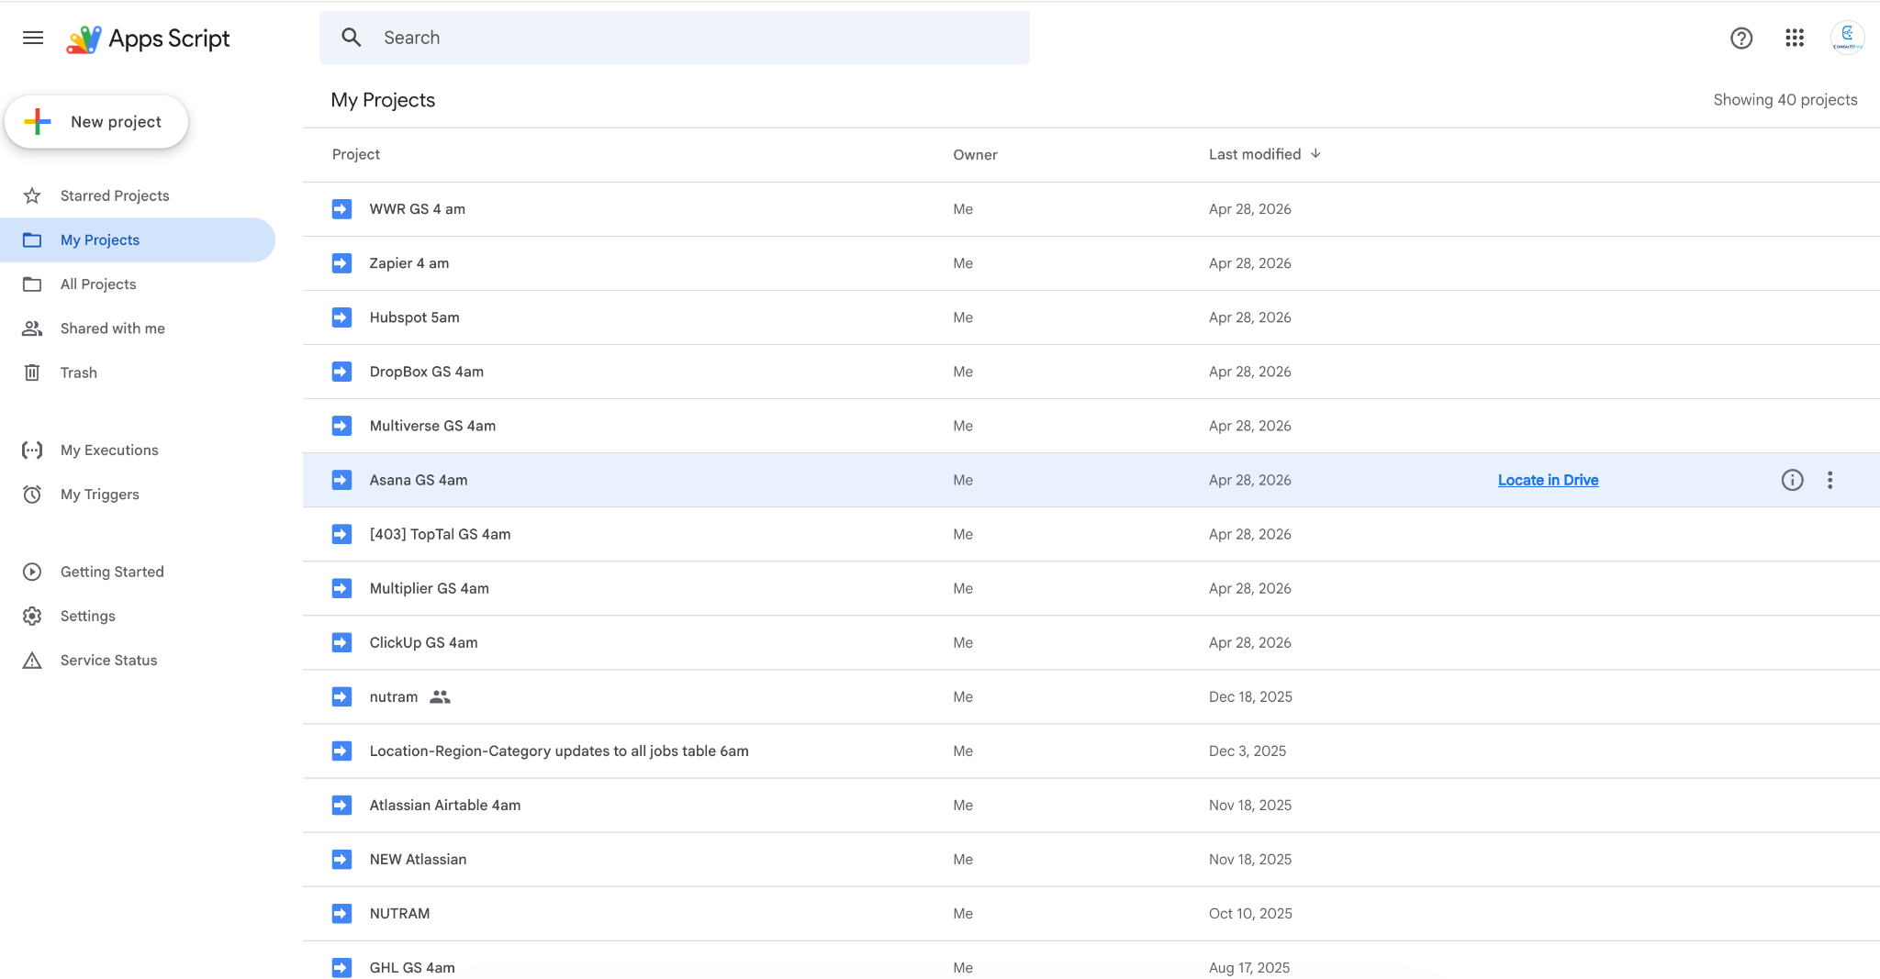Screen dimensions: 1880x979
Task: Open the account profile avatar
Action: point(1847,38)
